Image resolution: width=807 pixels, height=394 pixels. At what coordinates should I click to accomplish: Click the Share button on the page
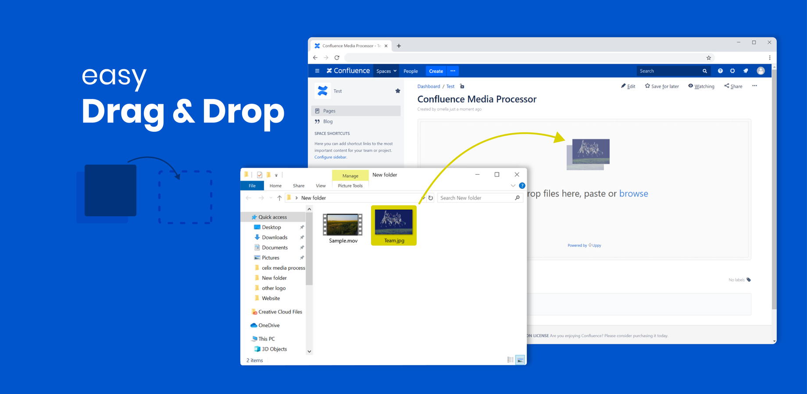point(733,86)
